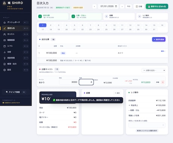Select day 1 in the day selector
Screen dimensions: 173x143
(42, 25)
